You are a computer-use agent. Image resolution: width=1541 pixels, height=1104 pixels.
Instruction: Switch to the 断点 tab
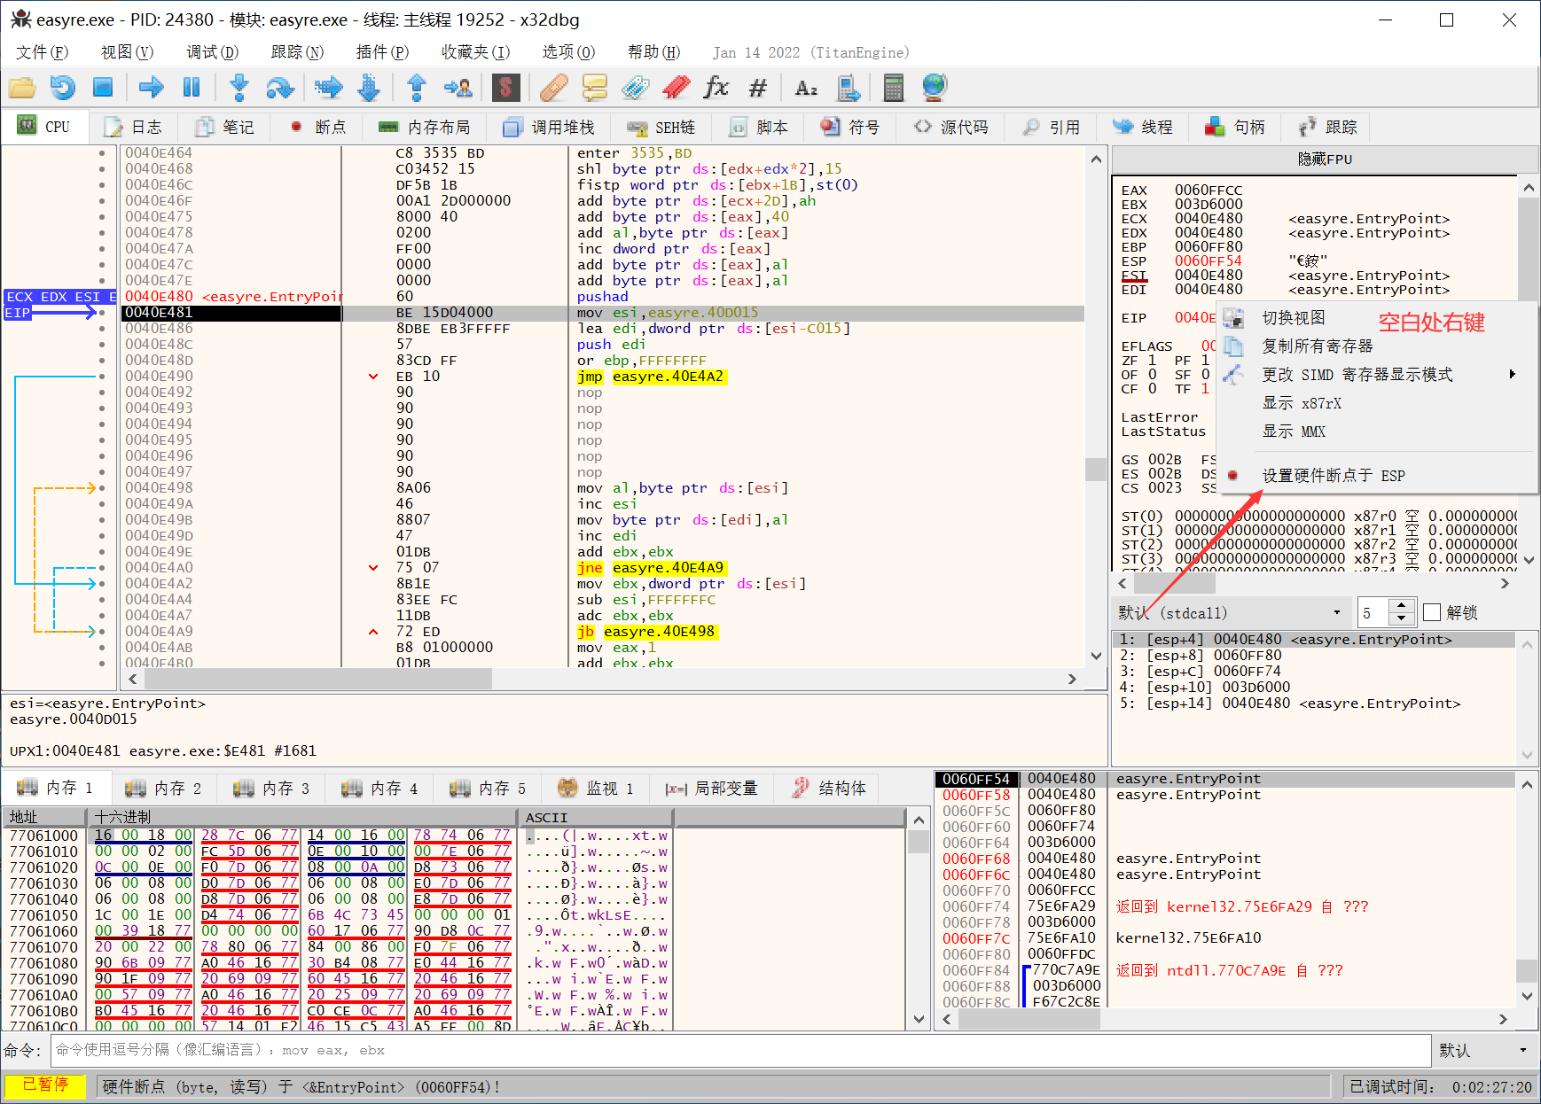point(317,128)
